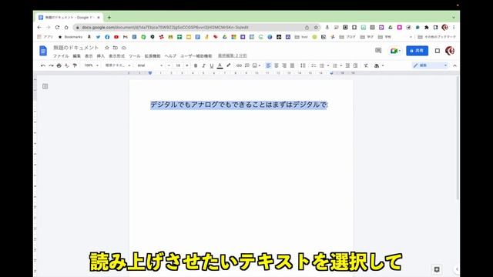The image size is (493, 277).
Task: Toggle underline formatting
Action: (x=212, y=65)
